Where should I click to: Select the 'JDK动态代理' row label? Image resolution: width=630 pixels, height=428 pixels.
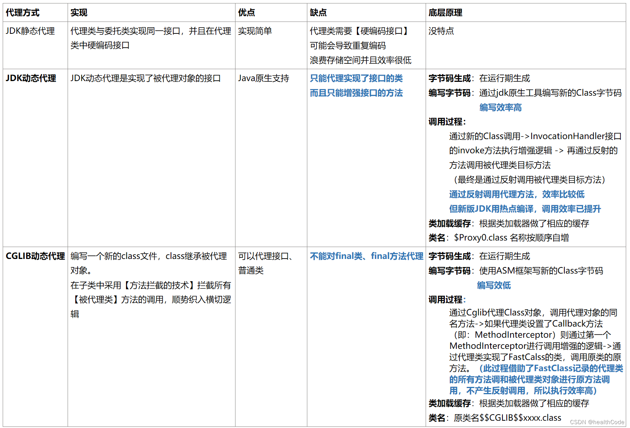[x=31, y=78]
